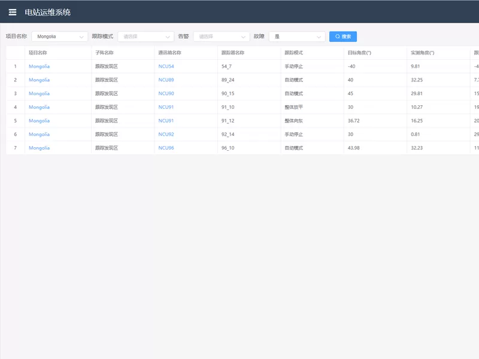This screenshot has height=359, width=479.
Task: Click the 电站运维系统 title in header
Action: tap(47, 12)
